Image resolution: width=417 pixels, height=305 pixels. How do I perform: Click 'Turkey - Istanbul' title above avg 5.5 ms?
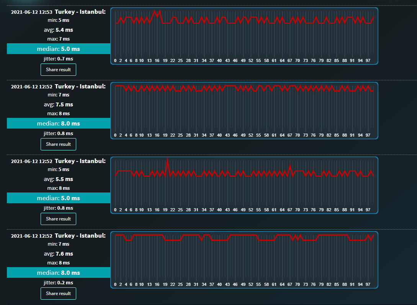(80, 161)
